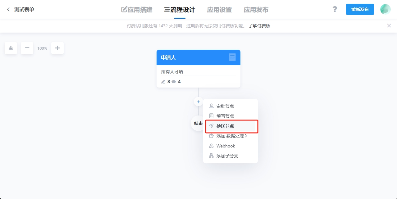This screenshot has width=397, height=199.
Task: Click the back arrow beside 测试表单
Action: point(8,9)
